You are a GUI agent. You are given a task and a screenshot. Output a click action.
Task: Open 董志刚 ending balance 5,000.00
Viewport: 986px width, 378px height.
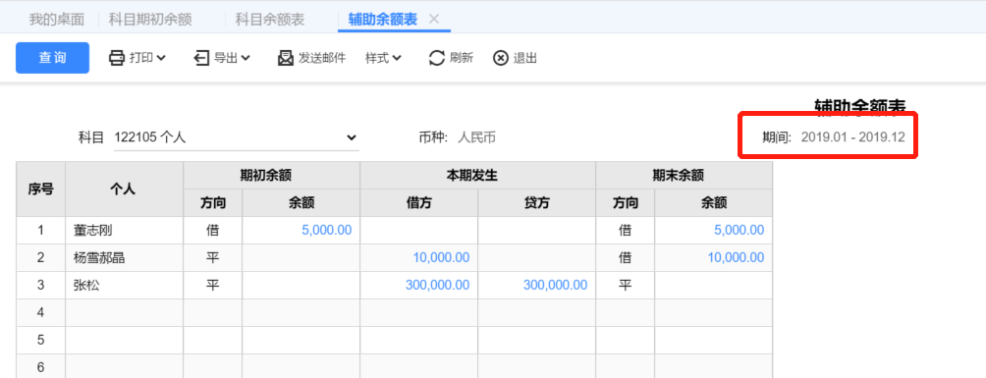[739, 230]
